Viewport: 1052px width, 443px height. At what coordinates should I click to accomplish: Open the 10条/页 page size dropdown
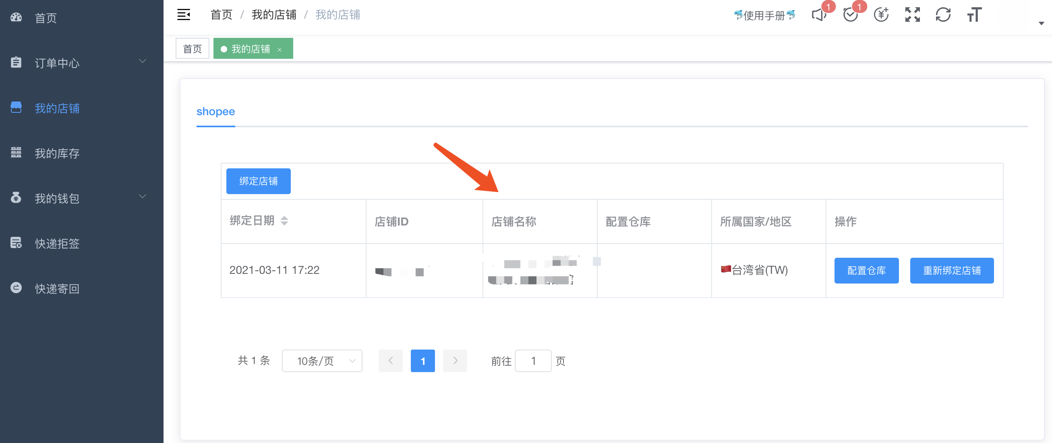click(x=322, y=360)
